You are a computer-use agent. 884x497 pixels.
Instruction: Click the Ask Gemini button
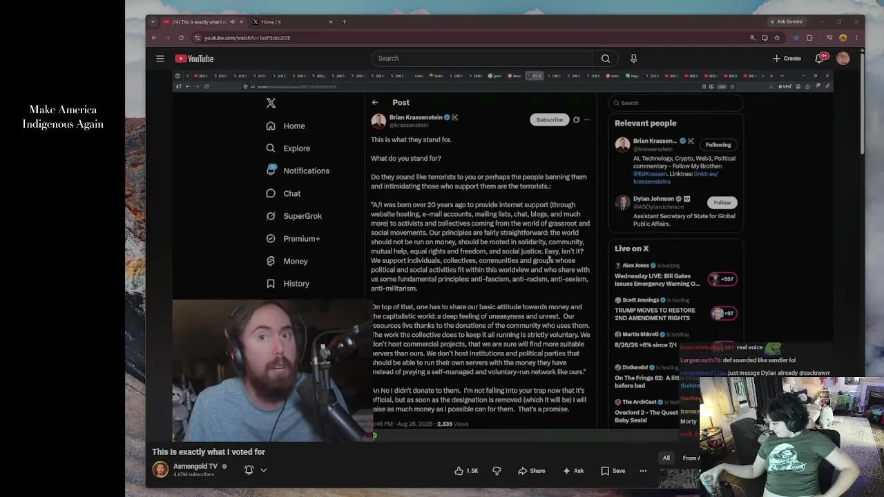coord(785,21)
